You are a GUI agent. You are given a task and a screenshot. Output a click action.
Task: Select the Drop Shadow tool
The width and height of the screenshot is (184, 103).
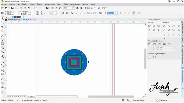3,70
